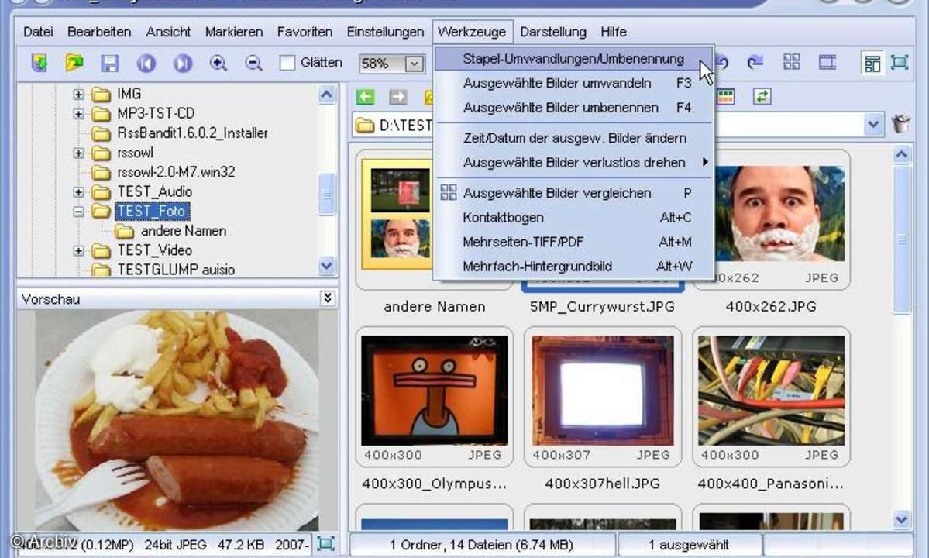Collapse the TEST_Foto folder node
929x558 pixels.
click(78, 212)
